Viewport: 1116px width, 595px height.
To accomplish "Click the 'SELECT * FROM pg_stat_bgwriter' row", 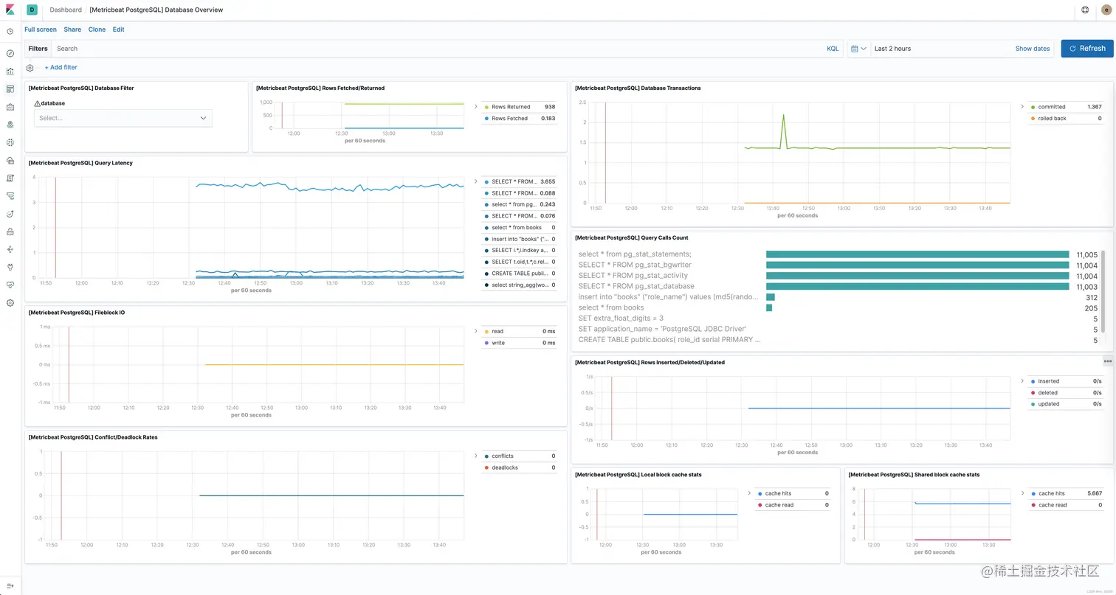I will pos(838,265).
